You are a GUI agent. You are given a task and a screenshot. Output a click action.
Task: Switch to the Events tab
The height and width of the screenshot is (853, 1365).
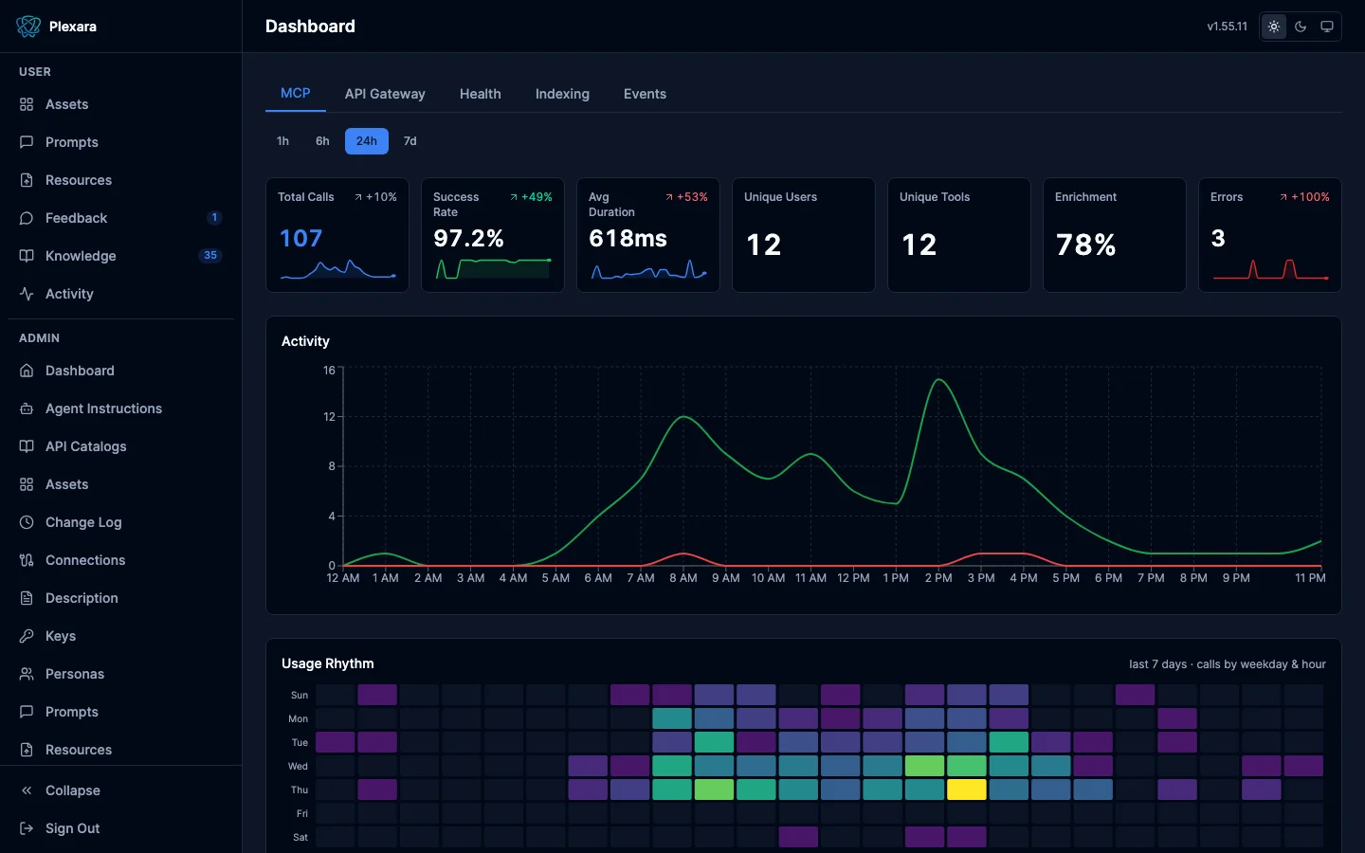point(645,94)
